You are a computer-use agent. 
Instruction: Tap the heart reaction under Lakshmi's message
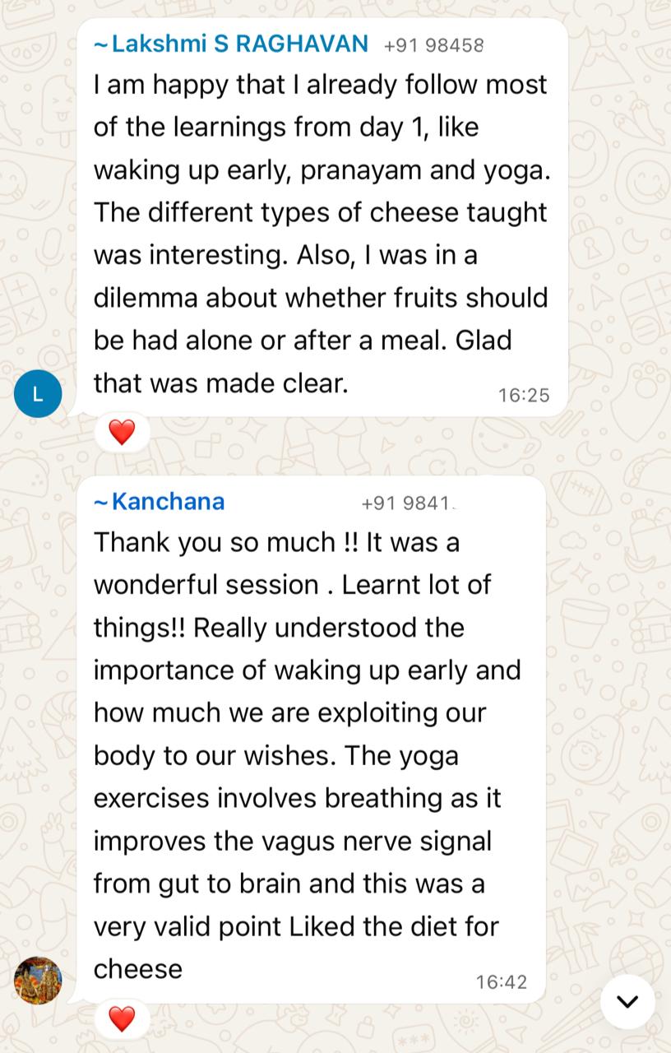122,432
